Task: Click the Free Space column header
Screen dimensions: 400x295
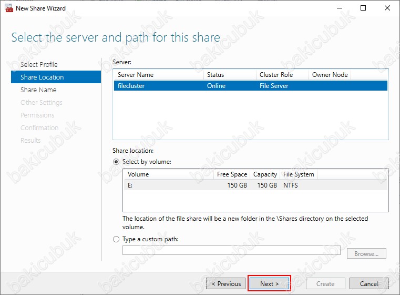Action: coord(232,174)
